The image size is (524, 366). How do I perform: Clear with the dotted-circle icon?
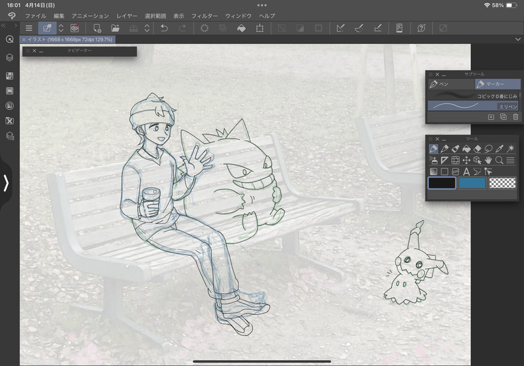click(x=204, y=28)
